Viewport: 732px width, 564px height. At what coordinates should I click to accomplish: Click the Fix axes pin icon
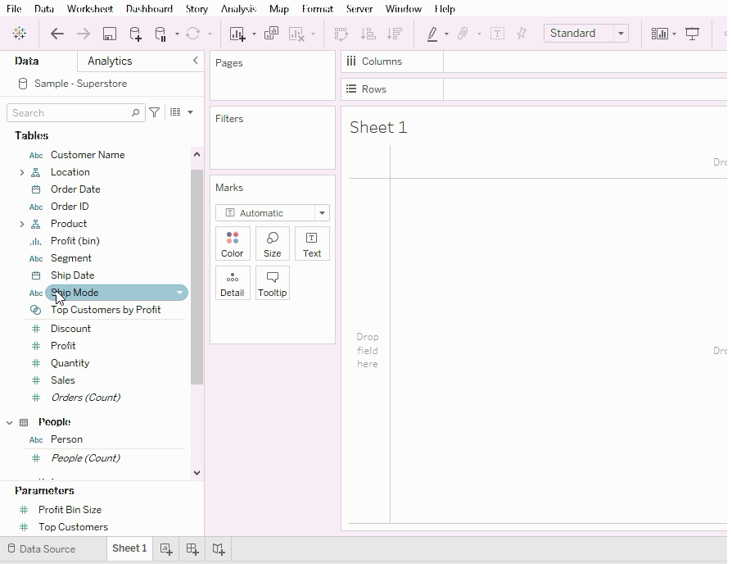[522, 33]
